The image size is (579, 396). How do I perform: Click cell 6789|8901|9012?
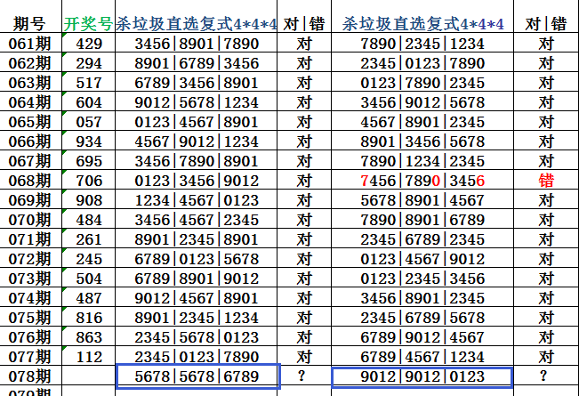[x=196, y=278]
